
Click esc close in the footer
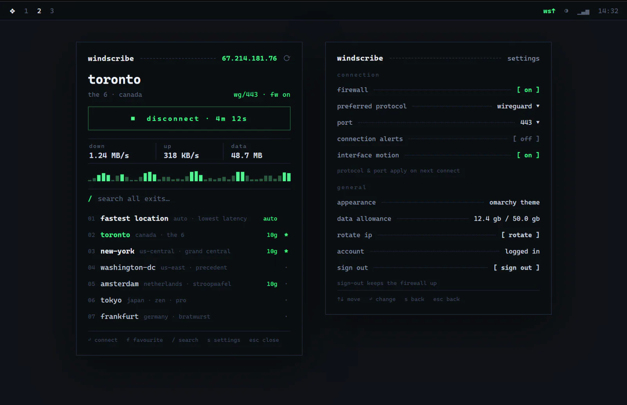(x=264, y=340)
